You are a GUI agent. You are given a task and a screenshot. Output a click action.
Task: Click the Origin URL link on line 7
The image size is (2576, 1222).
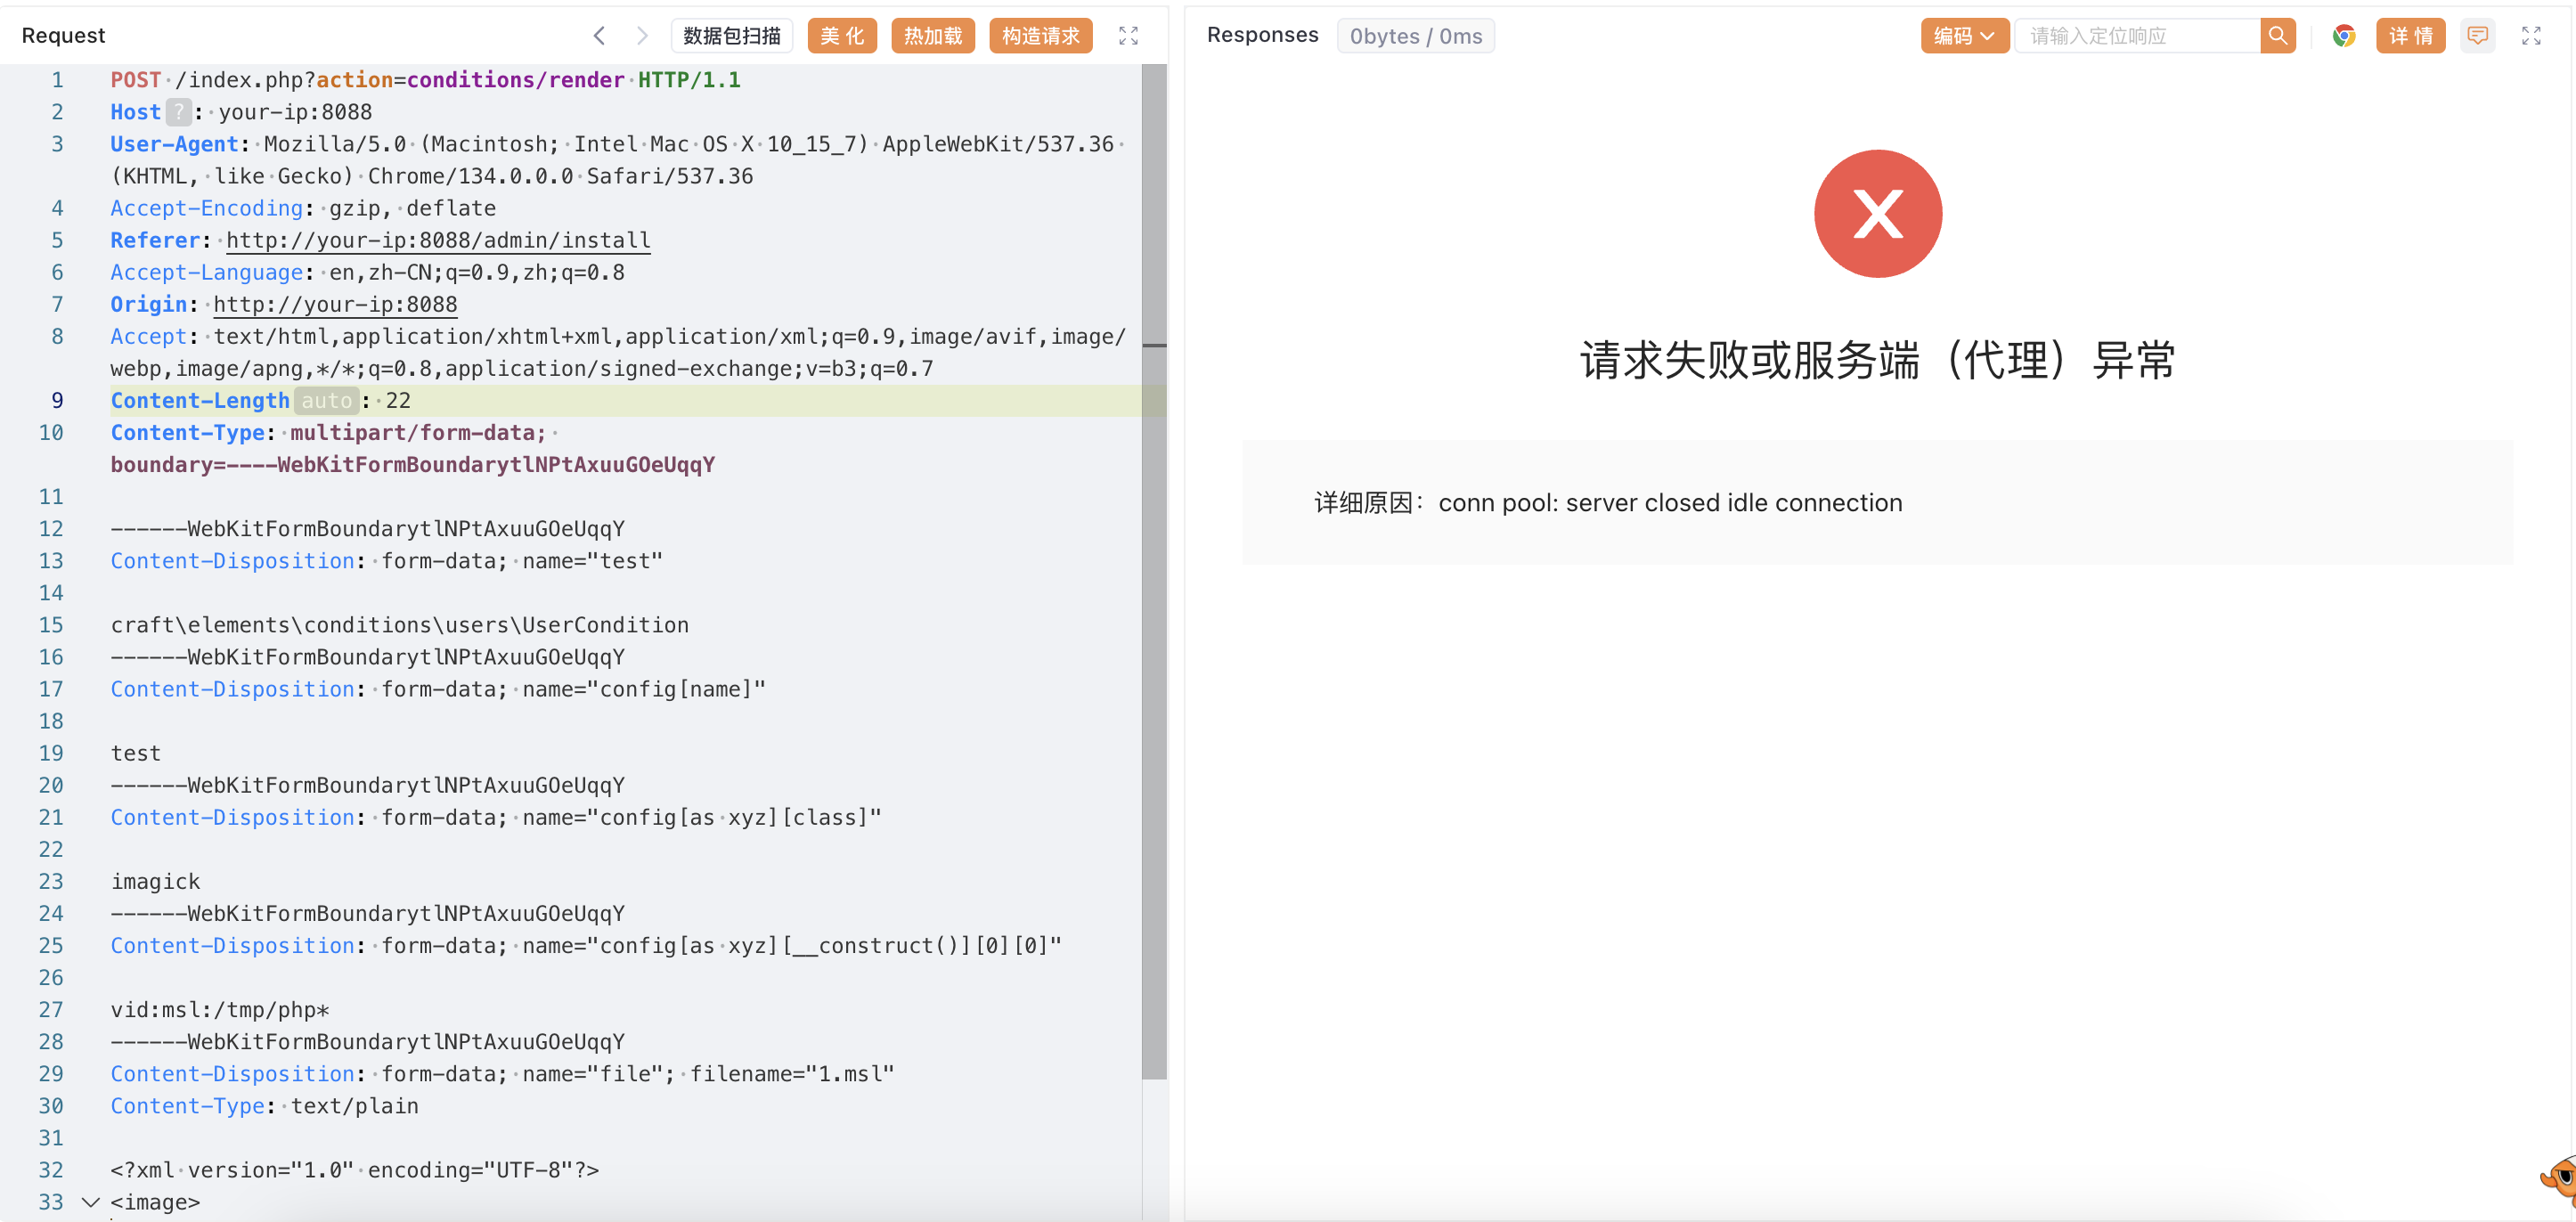335,304
